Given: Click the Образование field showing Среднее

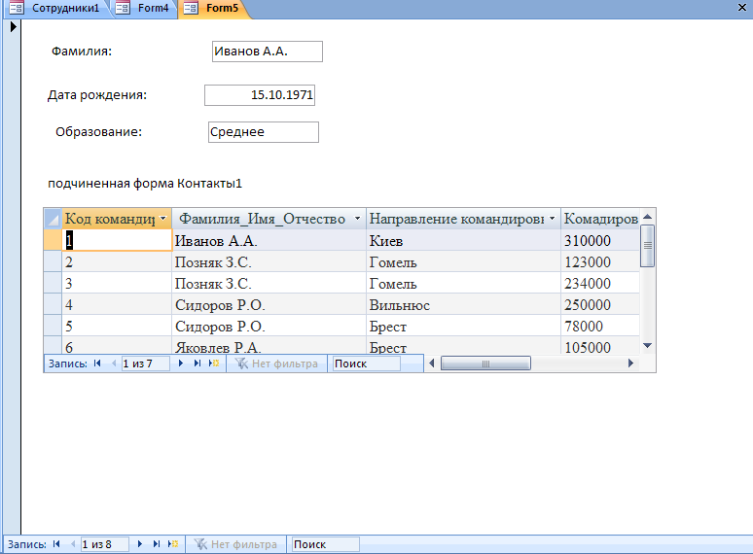Looking at the screenshot, I should (264, 132).
